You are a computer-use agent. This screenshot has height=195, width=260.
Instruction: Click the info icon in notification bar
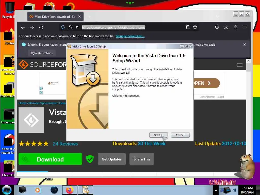[x=24, y=44]
